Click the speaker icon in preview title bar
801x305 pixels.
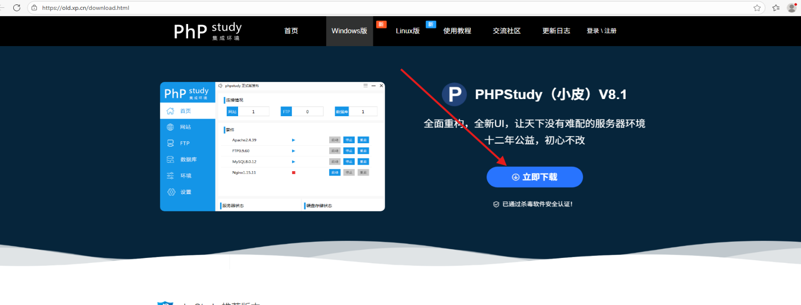220,86
